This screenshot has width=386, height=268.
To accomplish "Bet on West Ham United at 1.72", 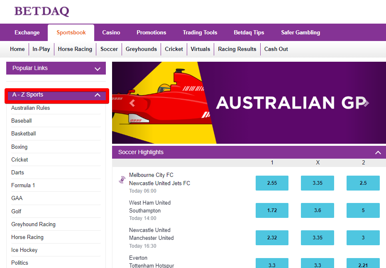I will [x=272, y=210].
